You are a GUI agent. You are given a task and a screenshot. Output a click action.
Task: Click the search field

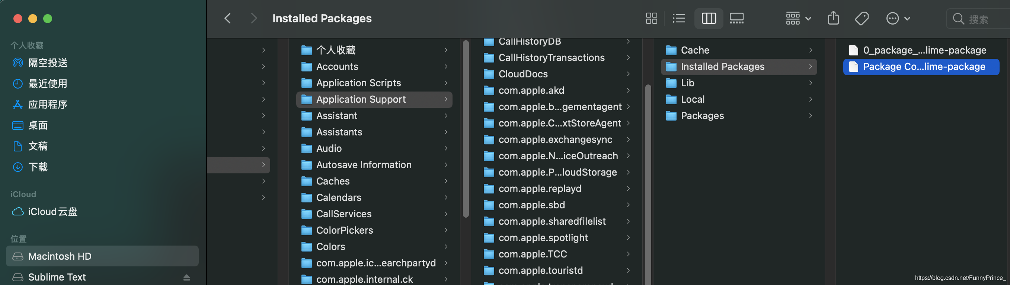pos(978,19)
